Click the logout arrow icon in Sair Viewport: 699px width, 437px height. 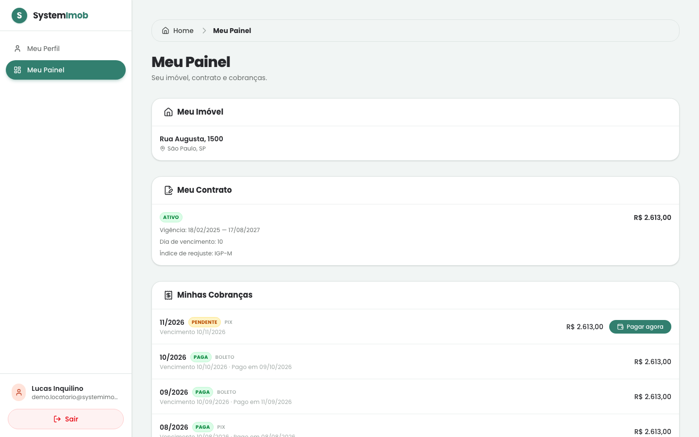[57, 419]
